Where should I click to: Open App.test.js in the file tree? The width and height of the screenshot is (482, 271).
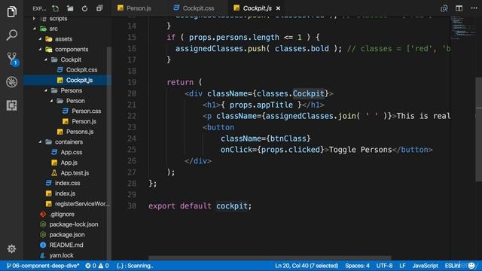coord(75,173)
